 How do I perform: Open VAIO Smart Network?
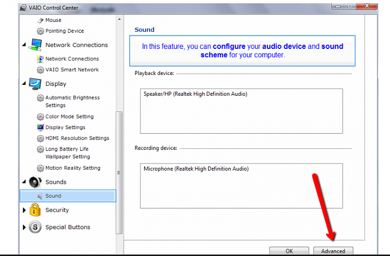[72, 70]
